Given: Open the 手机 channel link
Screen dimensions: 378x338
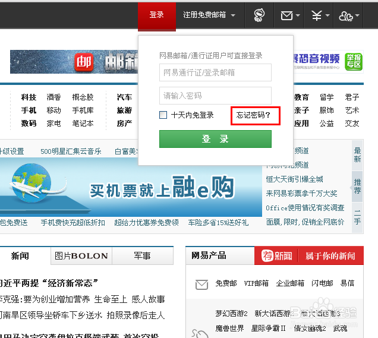Looking at the screenshot, I should 29,110.
